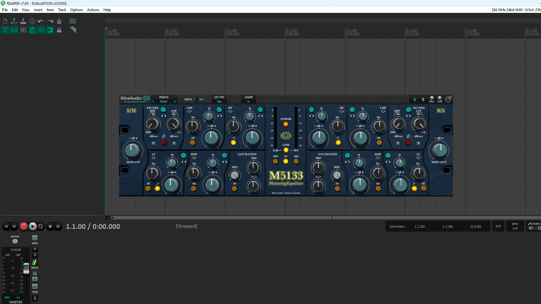Click the transport Stop button
This screenshot has height=304, width=541.
(50, 226)
